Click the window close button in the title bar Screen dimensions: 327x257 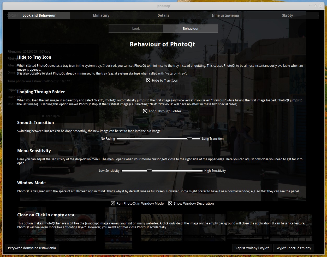(320, 6)
